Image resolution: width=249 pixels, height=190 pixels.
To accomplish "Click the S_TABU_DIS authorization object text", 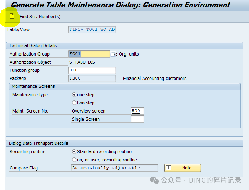I will tap(82, 62).
